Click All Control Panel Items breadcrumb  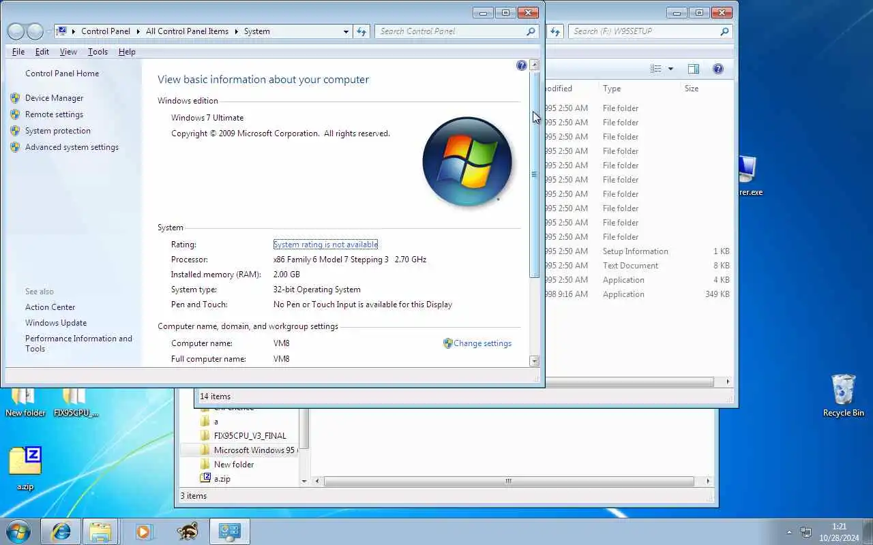click(187, 31)
